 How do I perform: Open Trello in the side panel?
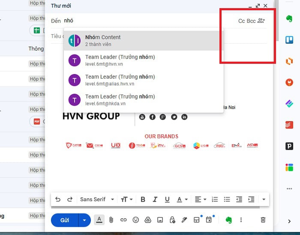289,40
